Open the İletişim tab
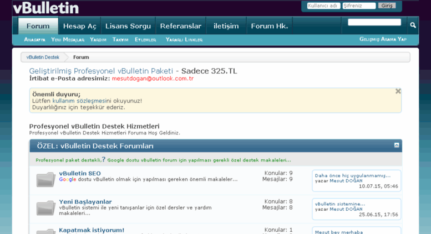431x234 pixels. click(226, 26)
